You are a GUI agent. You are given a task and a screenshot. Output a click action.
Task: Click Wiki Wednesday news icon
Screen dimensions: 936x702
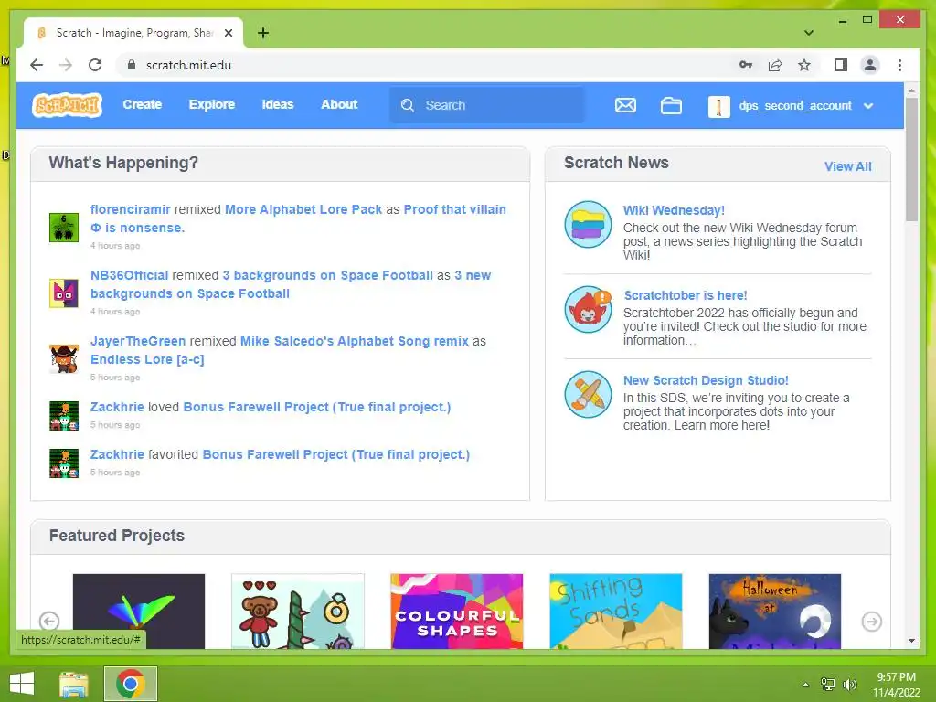[x=588, y=224]
